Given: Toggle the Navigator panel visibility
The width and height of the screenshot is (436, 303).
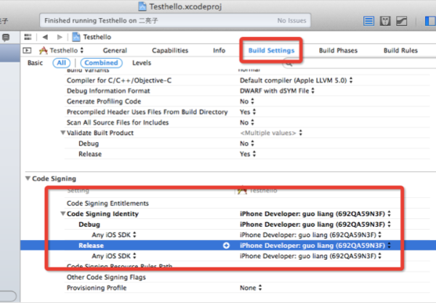Looking at the screenshot, I should (x=430, y=21).
